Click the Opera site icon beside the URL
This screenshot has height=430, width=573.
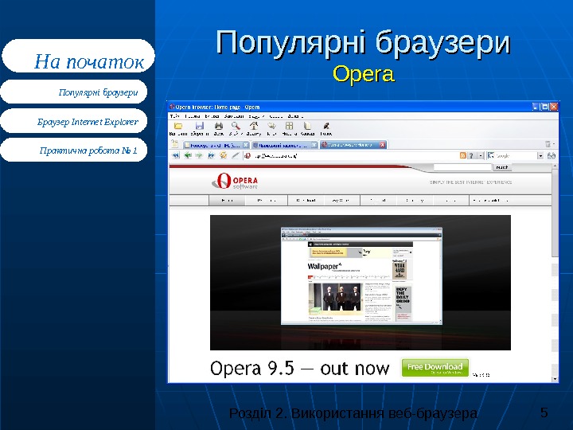click(248, 155)
